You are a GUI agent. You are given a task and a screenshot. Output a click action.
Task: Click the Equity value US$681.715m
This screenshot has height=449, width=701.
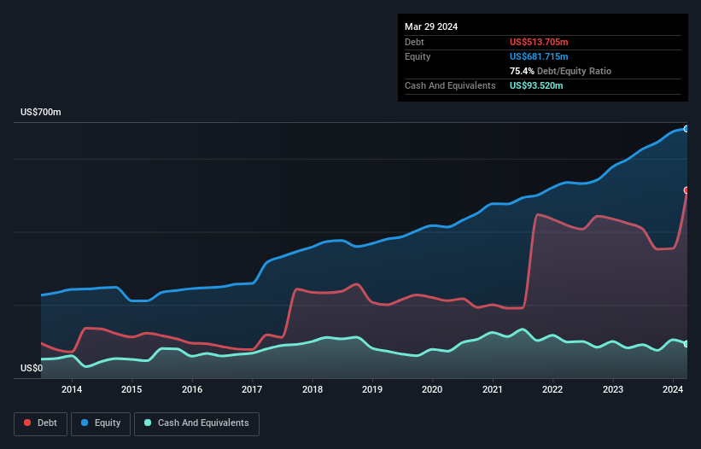(539, 56)
